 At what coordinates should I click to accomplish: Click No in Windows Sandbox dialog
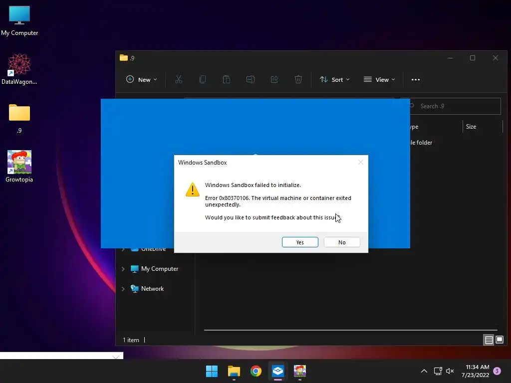pyautogui.click(x=342, y=242)
